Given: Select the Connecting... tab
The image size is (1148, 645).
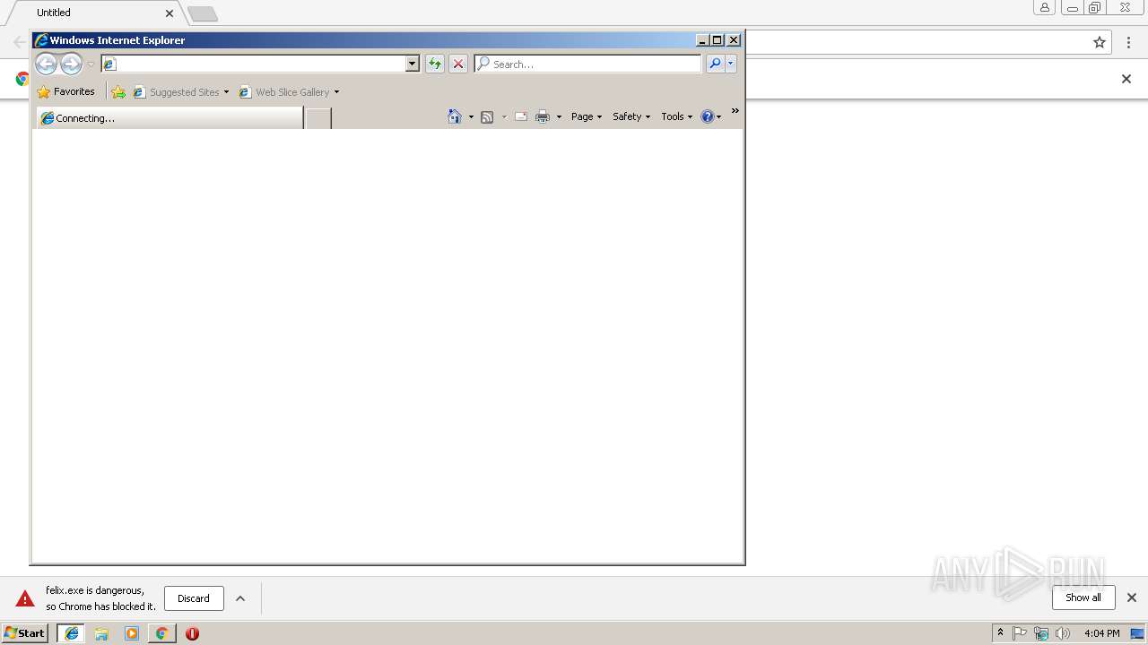Looking at the screenshot, I should click(170, 117).
